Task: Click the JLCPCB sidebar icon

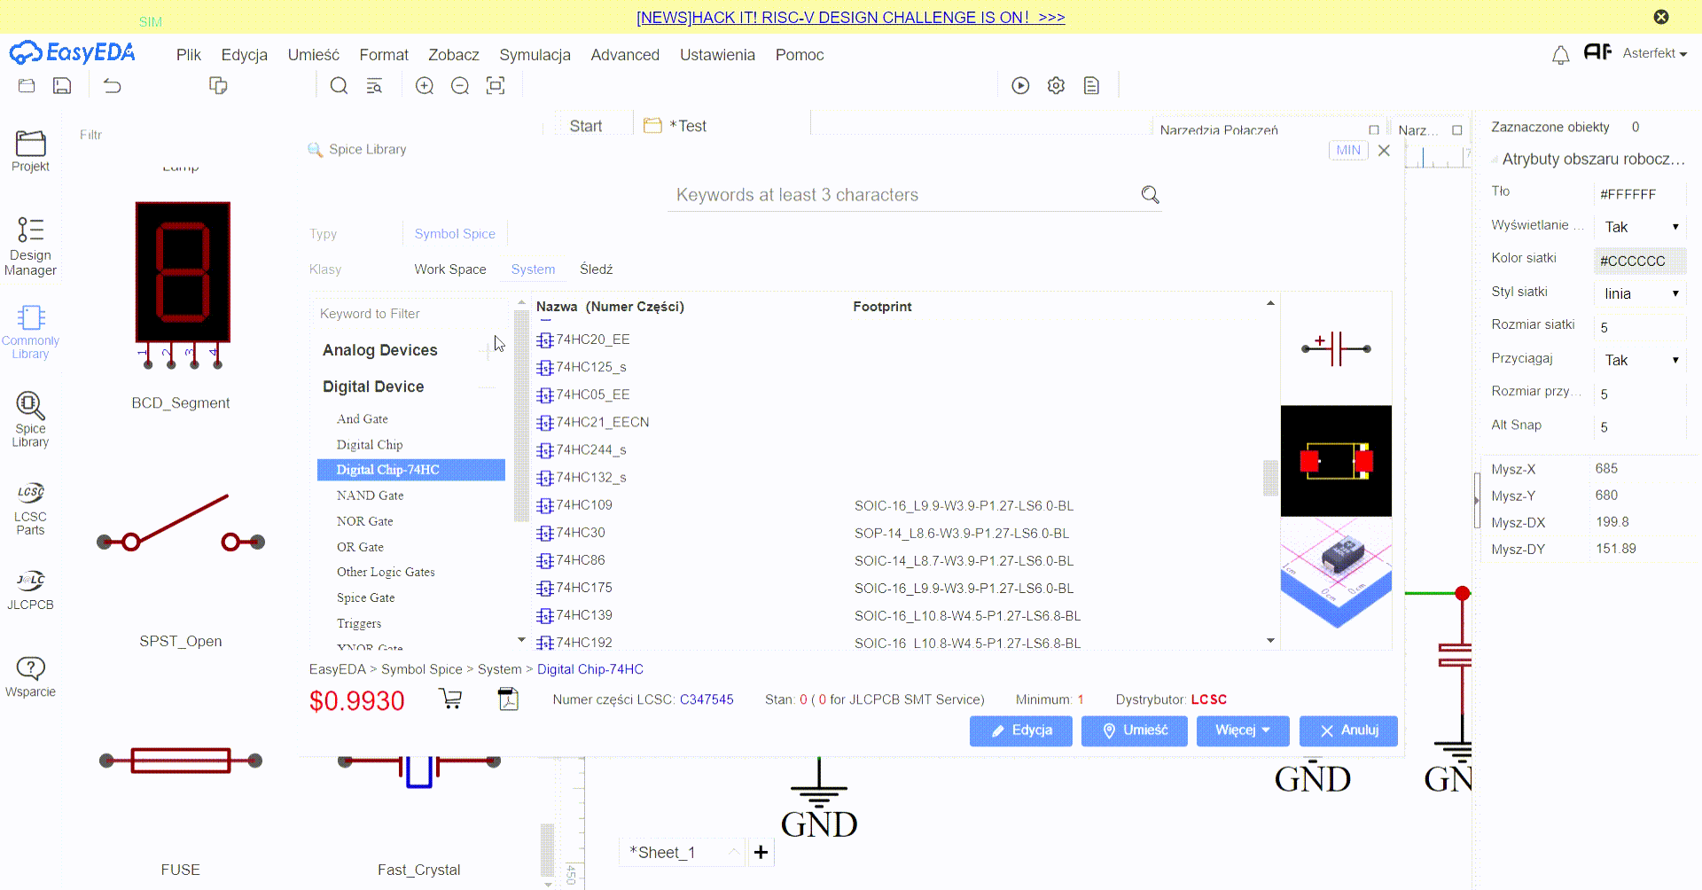Action: (x=30, y=590)
